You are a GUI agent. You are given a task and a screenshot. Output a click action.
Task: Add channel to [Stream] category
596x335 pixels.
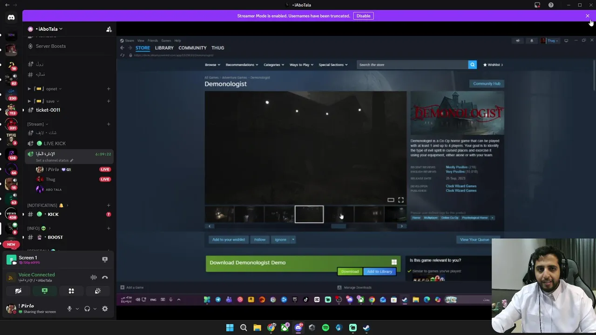coord(108,124)
